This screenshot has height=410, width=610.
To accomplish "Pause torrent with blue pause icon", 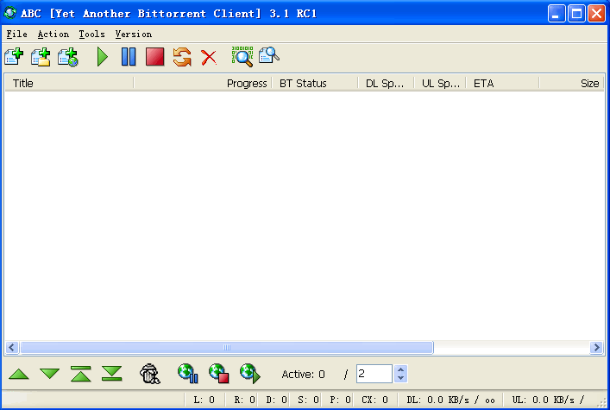I will pyautogui.click(x=129, y=57).
